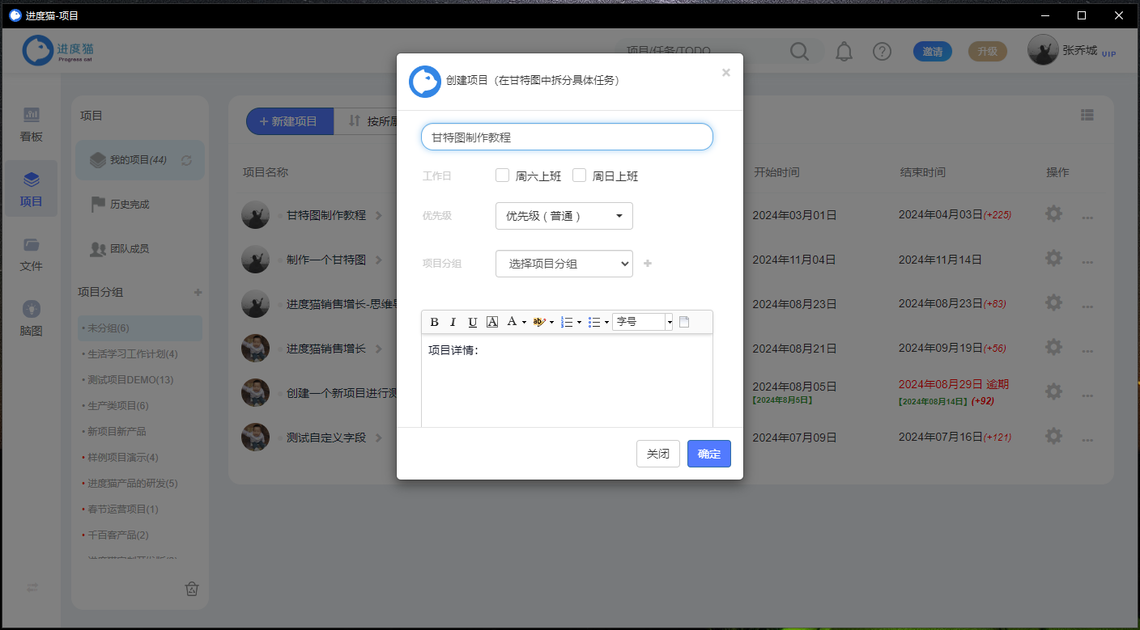Click the end date 2024年11月14日

click(x=940, y=260)
